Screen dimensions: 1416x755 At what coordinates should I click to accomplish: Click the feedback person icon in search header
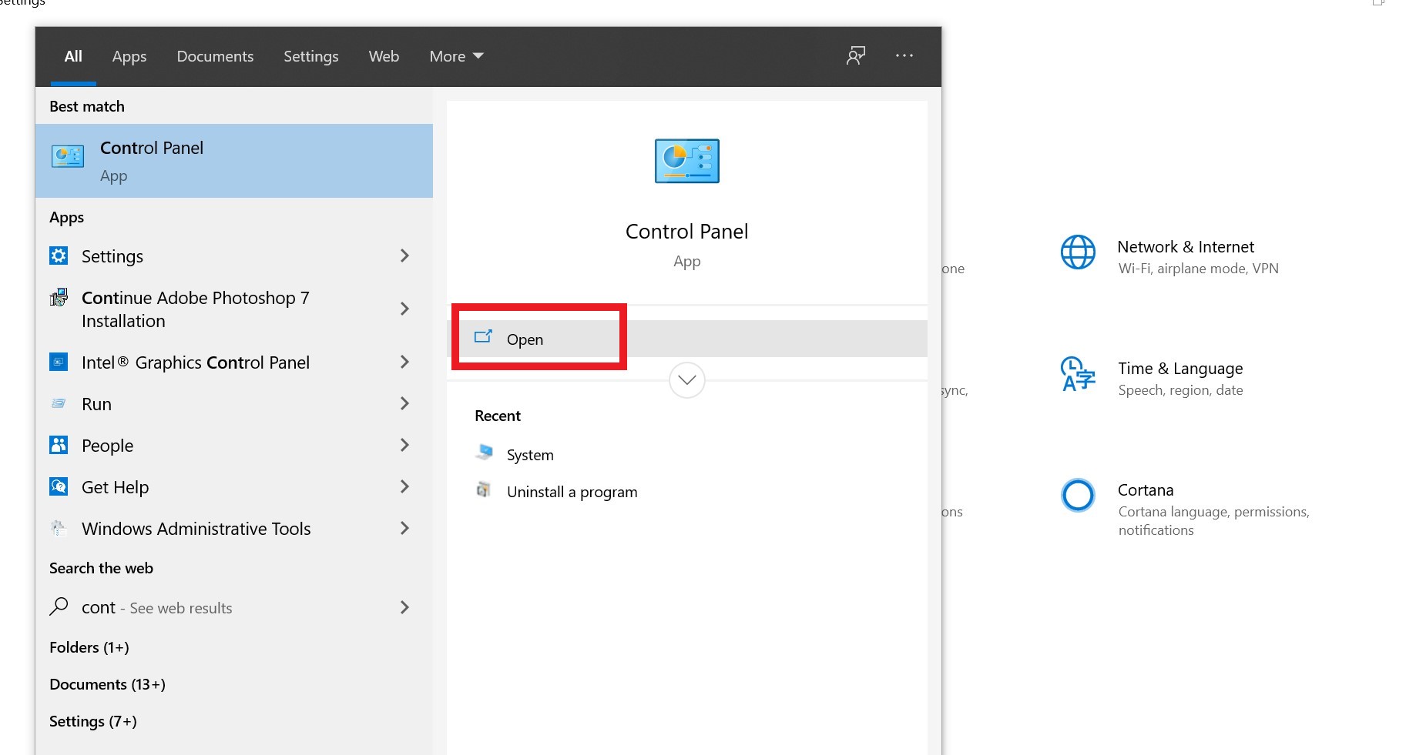pos(856,55)
